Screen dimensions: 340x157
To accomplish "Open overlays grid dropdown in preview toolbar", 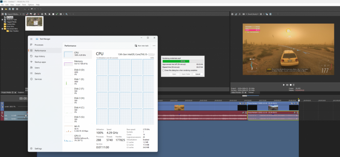I will click(x=264, y=14).
